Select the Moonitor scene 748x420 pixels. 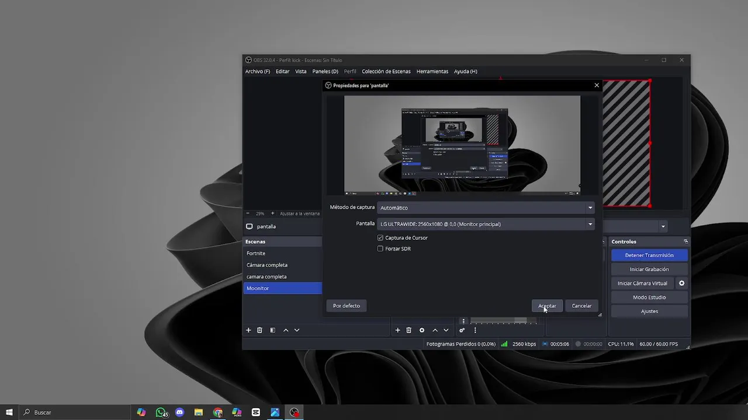(x=283, y=288)
